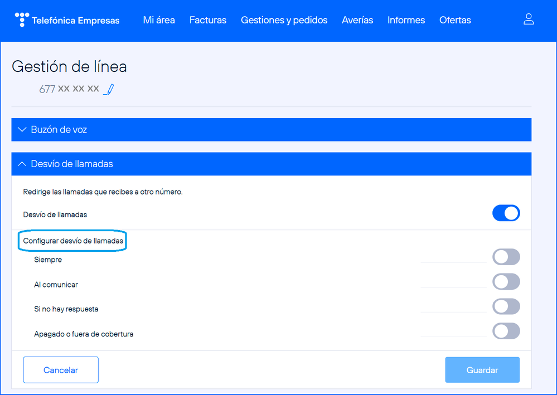
Task: Click the Guardar button
Action: (x=482, y=370)
